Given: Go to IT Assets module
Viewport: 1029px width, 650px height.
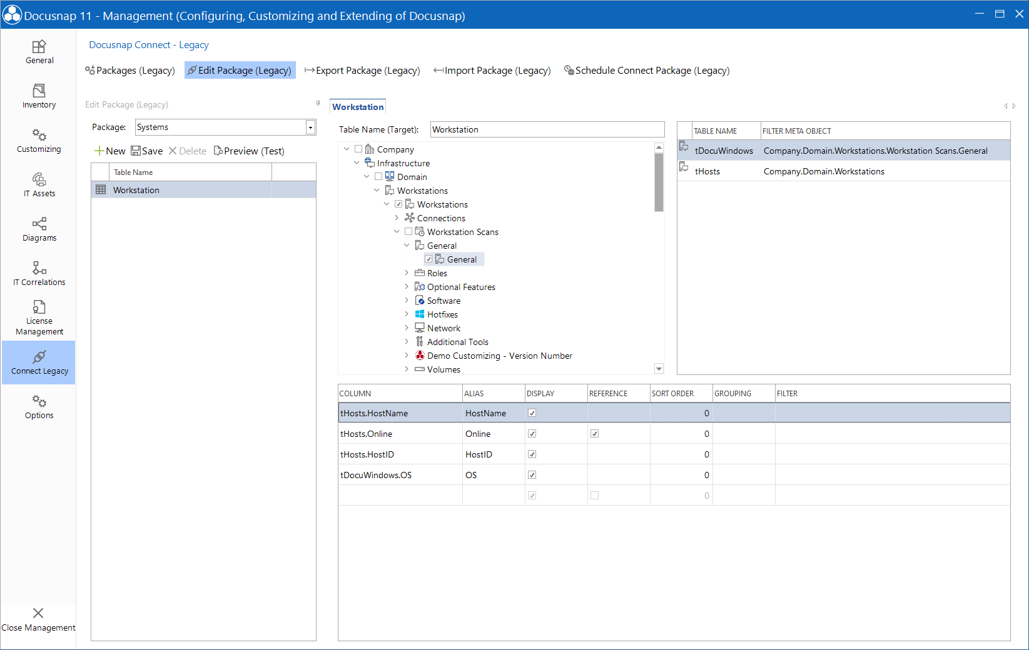Looking at the screenshot, I should click(39, 185).
